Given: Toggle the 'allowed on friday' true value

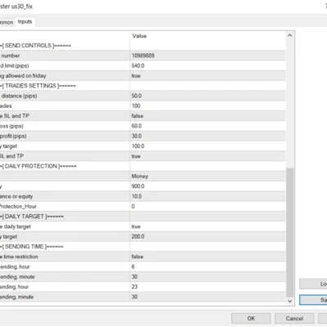Looking at the screenshot, I should pos(136,76).
